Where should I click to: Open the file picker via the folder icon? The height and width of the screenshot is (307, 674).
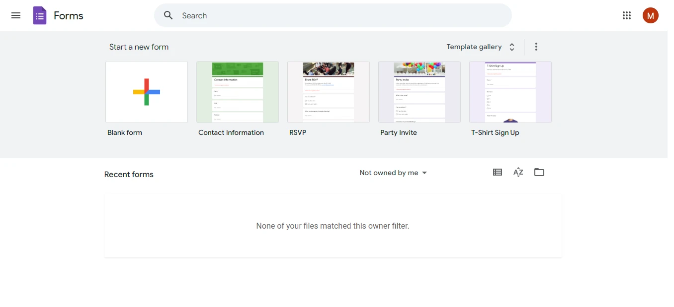(539, 172)
